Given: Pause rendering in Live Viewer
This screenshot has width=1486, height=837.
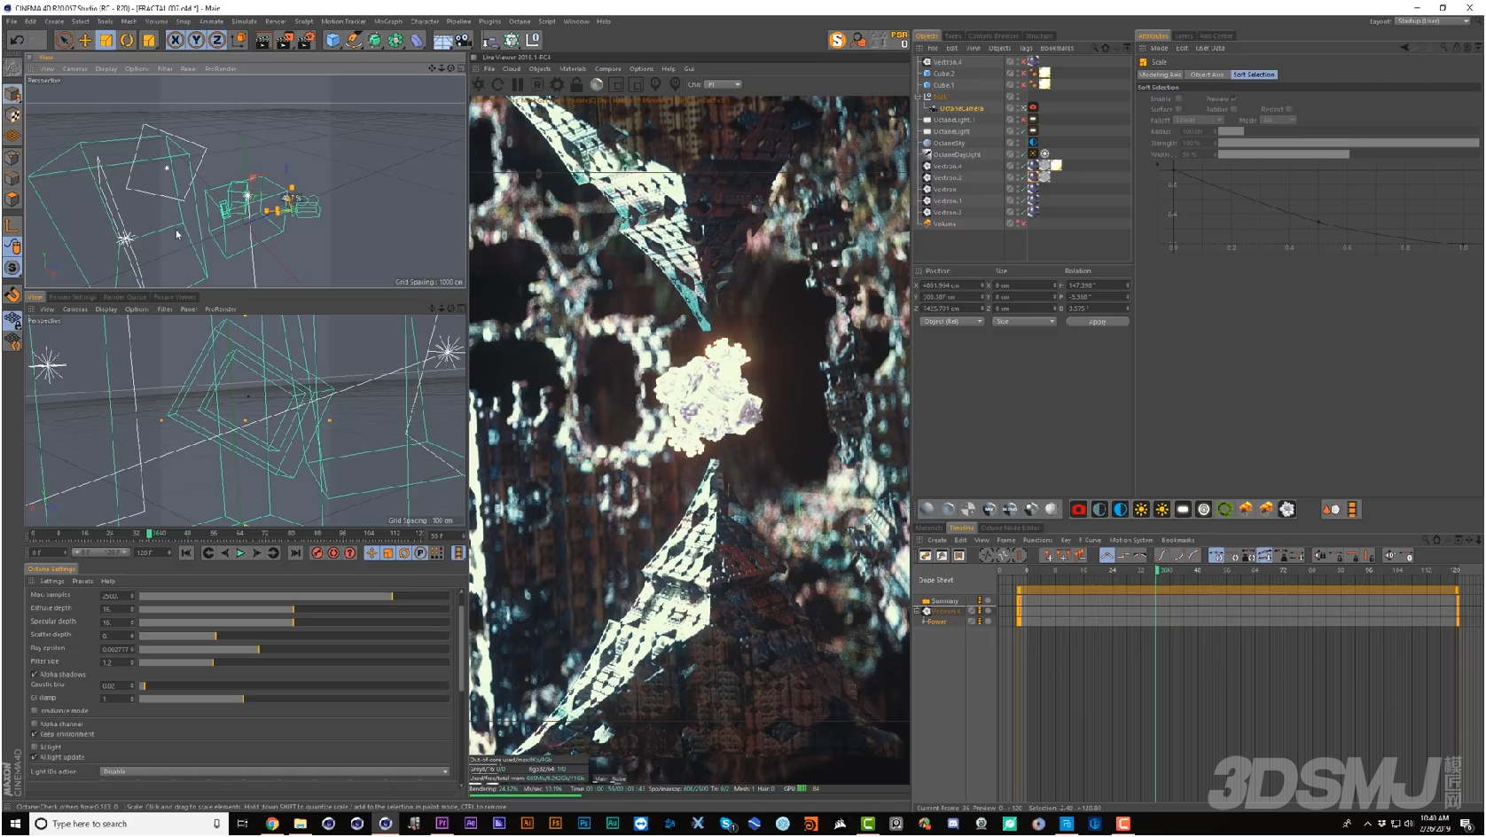Looking at the screenshot, I should (x=518, y=84).
